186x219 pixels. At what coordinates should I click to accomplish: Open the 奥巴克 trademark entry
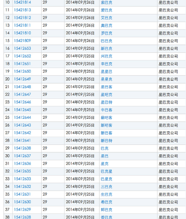(107, 26)
